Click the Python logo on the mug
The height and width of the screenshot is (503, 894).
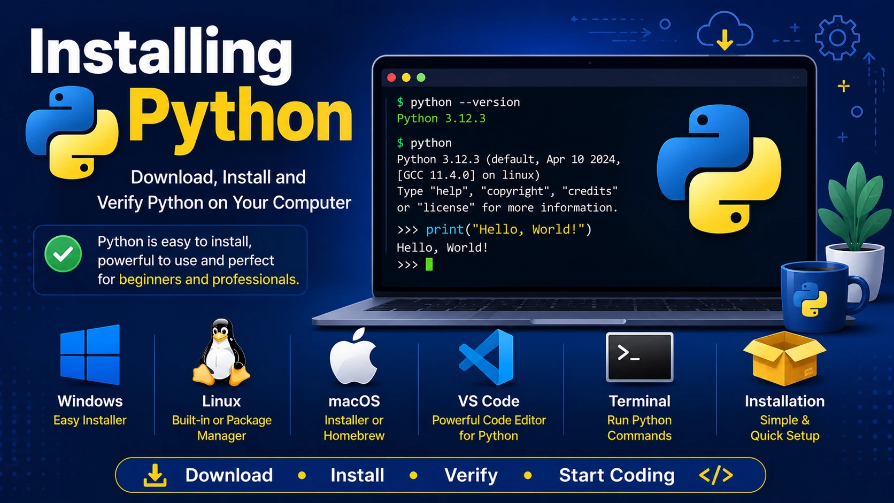810,299
